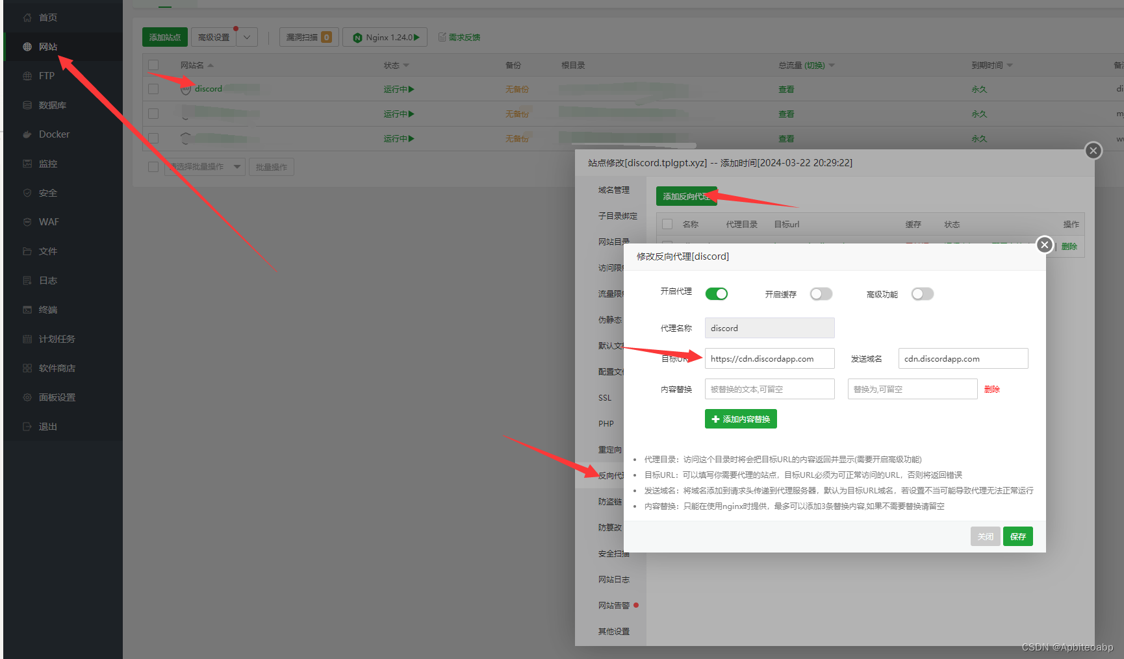Click the 退出 logout icon
Screen dimensions: 1124x659
point(27,427)
